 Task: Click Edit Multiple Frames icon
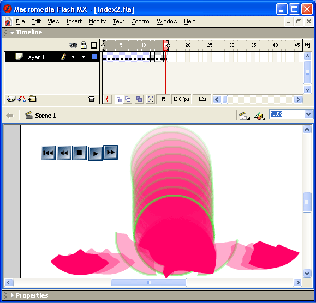pos(139,99)
